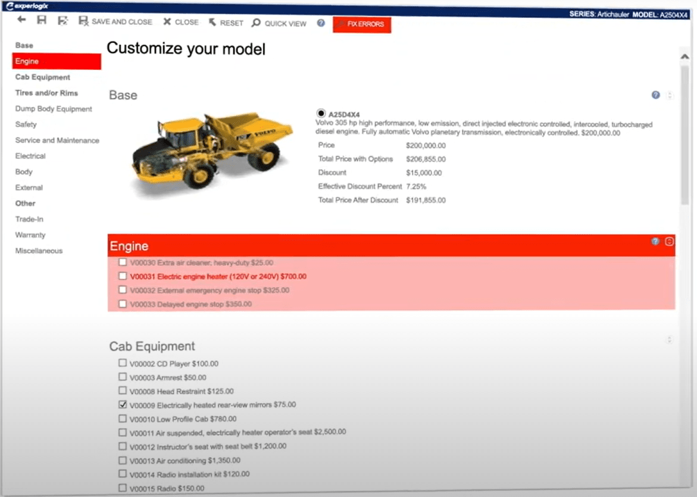Click the back arrow in the toolbar
Viewport: 697px width, 497px height.
coord(21,20)
